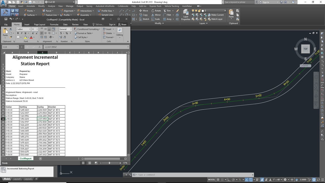This screenshot has width=325, height=183.
Task: Open Excel File menu
Action: click(x=6, y=25)
